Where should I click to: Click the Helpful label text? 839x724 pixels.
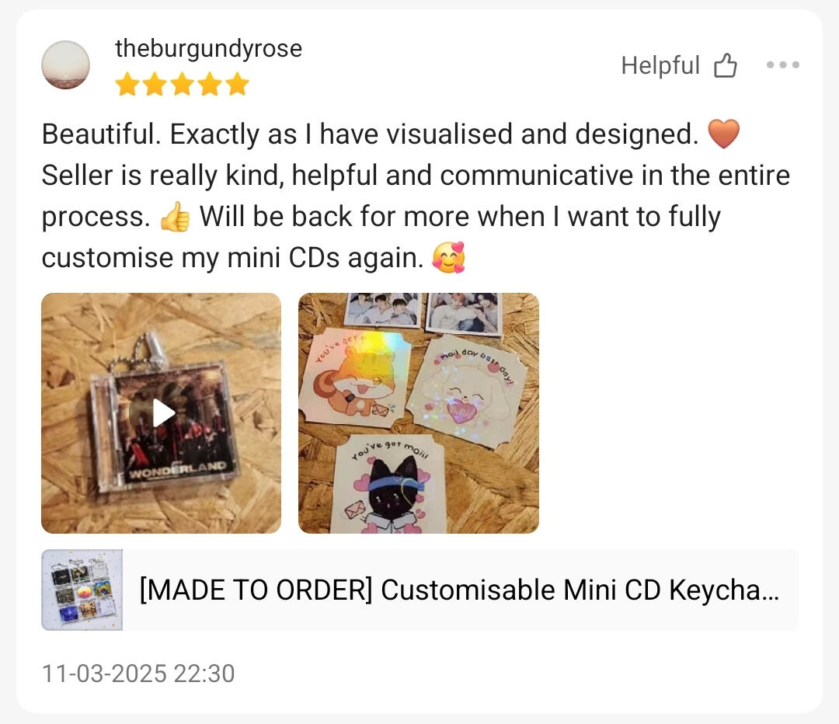[x=660, y=65]
